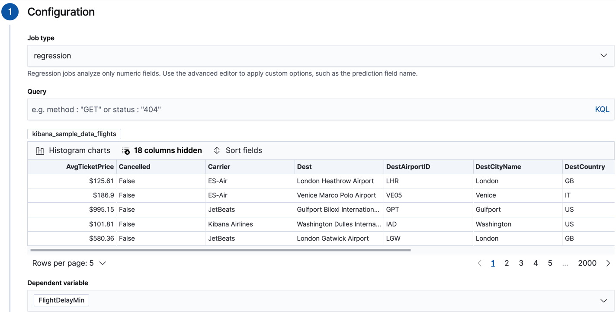Click the previous page chevron arrow
This screenshot has width=616, height=312.
479,263
